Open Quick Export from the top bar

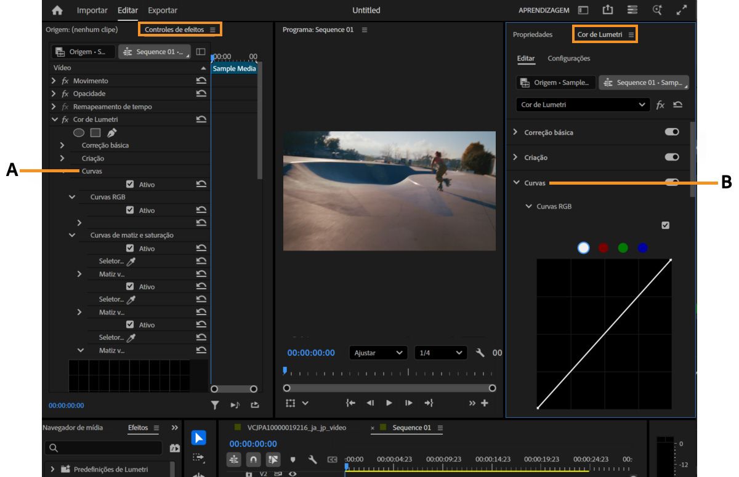[608, 10]
